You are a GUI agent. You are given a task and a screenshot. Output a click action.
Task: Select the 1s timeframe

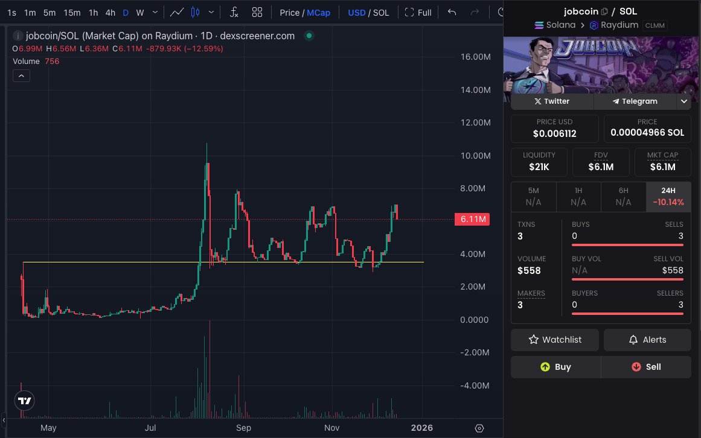[x=11, y=13]
